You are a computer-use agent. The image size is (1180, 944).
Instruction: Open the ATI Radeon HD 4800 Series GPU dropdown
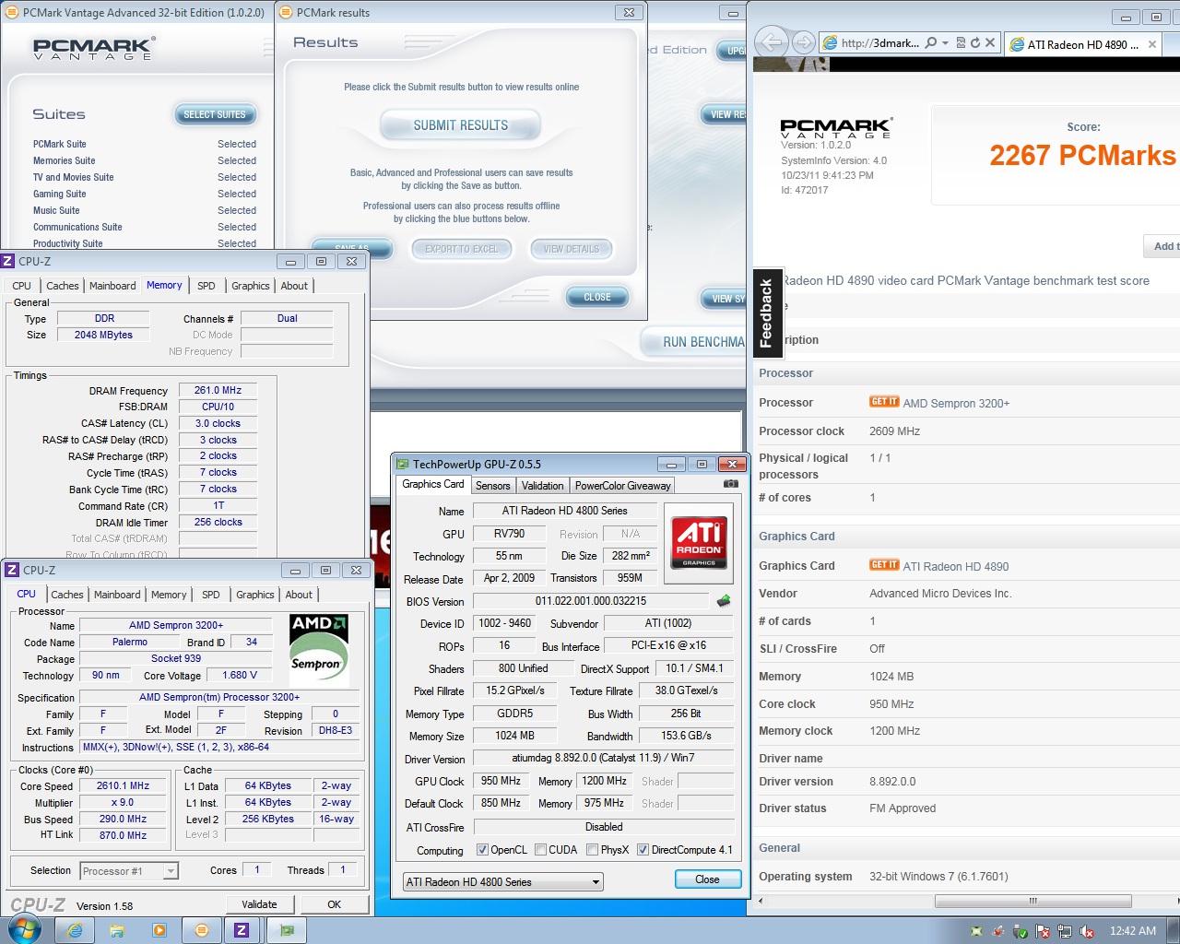click(503, 882)
